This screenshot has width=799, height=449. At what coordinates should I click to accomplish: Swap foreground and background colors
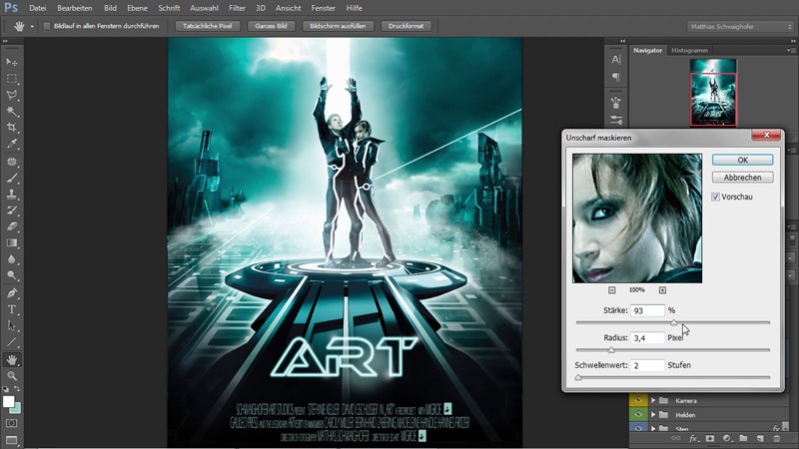(17, 389)
